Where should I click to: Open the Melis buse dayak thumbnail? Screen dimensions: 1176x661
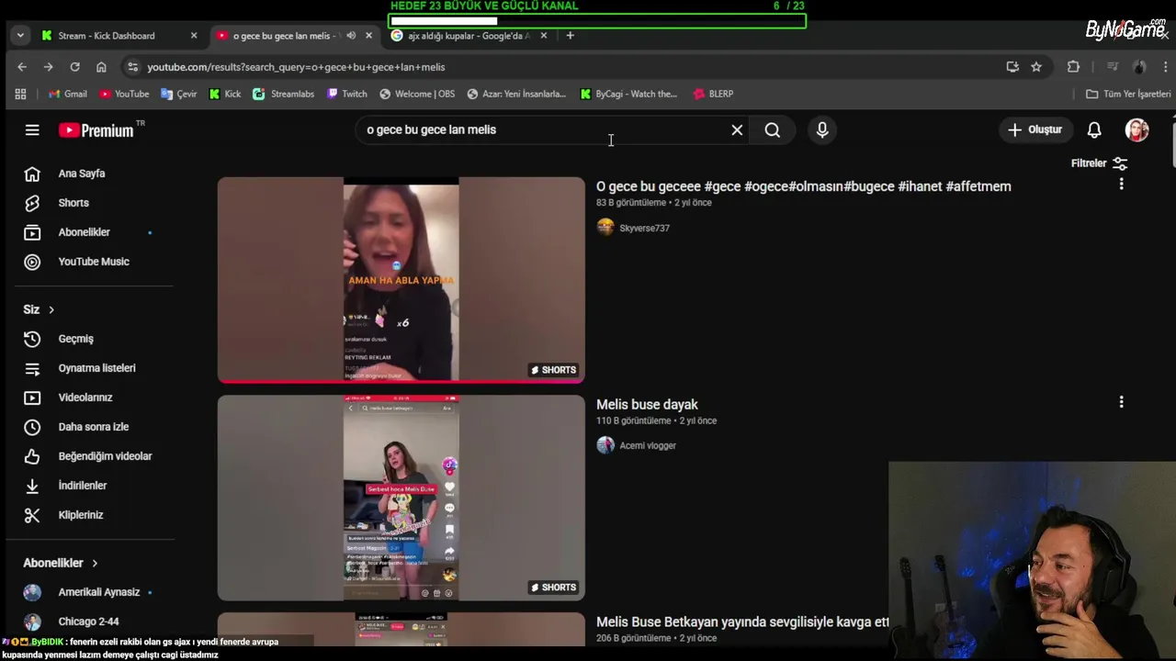point(401,498)
